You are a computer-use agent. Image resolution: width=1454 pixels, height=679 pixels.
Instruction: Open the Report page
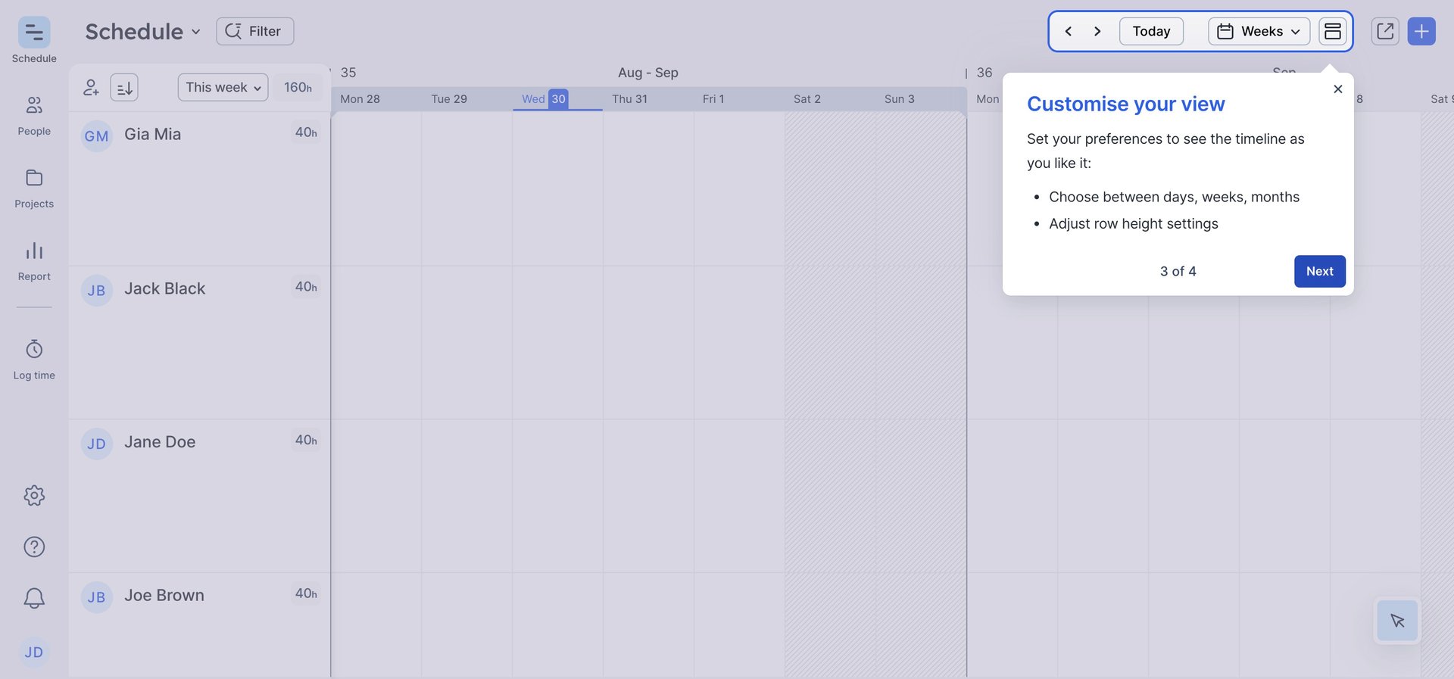pyautogui.click(x=34, y=260)
